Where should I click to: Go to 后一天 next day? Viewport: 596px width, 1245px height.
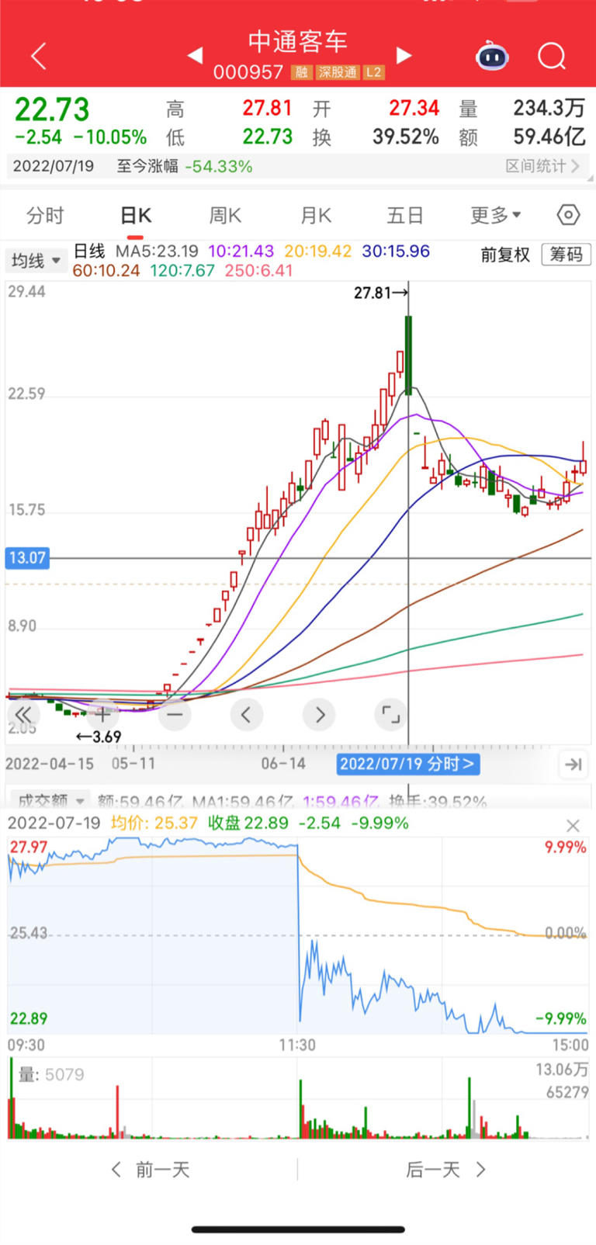445,1170
